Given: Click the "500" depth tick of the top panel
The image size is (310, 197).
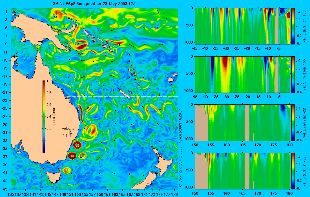Looking at the screenshot, I should [190, 25].
